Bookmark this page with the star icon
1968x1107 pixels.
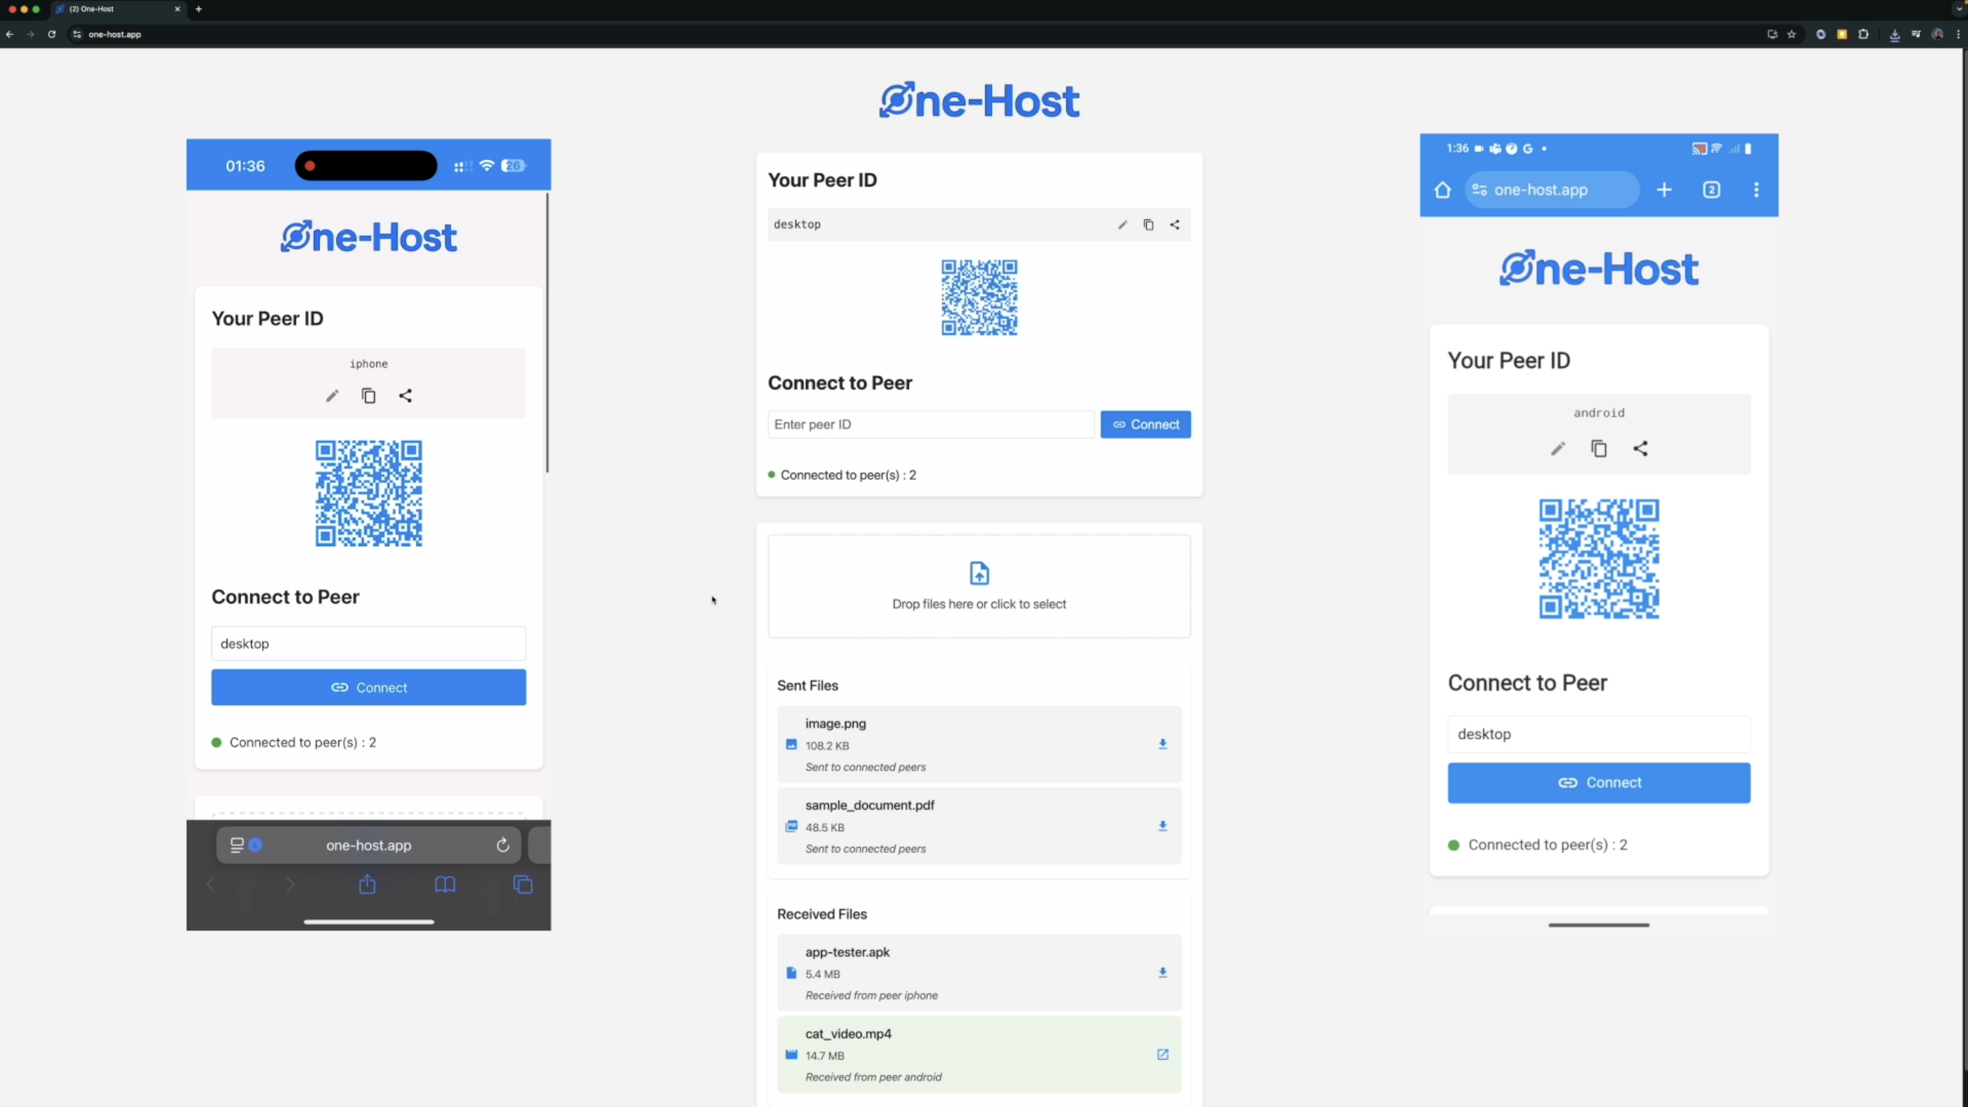coord(1792,34)
